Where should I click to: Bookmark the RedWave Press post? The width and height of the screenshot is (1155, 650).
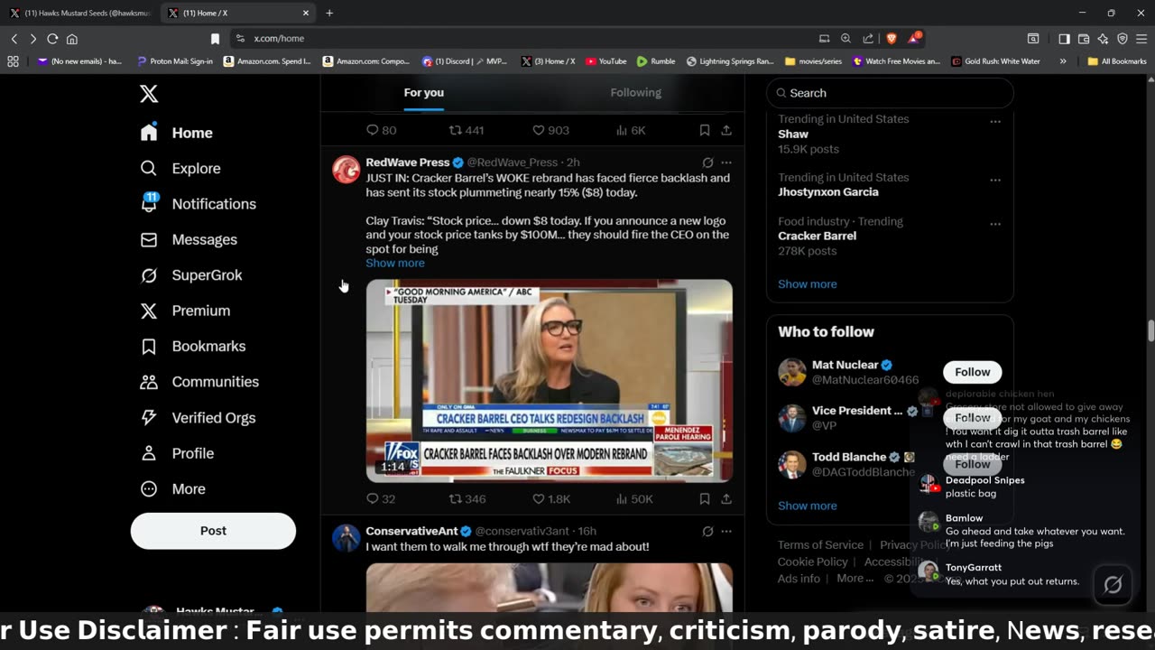(705, 498)
